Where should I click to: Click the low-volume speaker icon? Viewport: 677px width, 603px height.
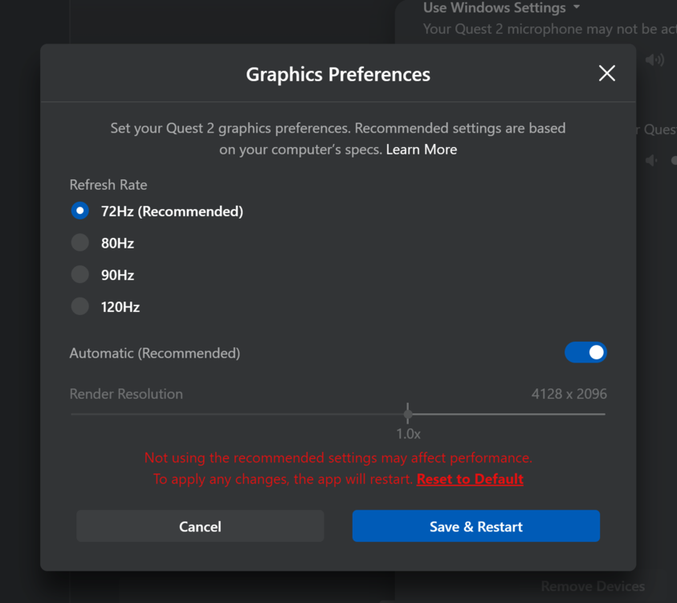tap(651, 161)
